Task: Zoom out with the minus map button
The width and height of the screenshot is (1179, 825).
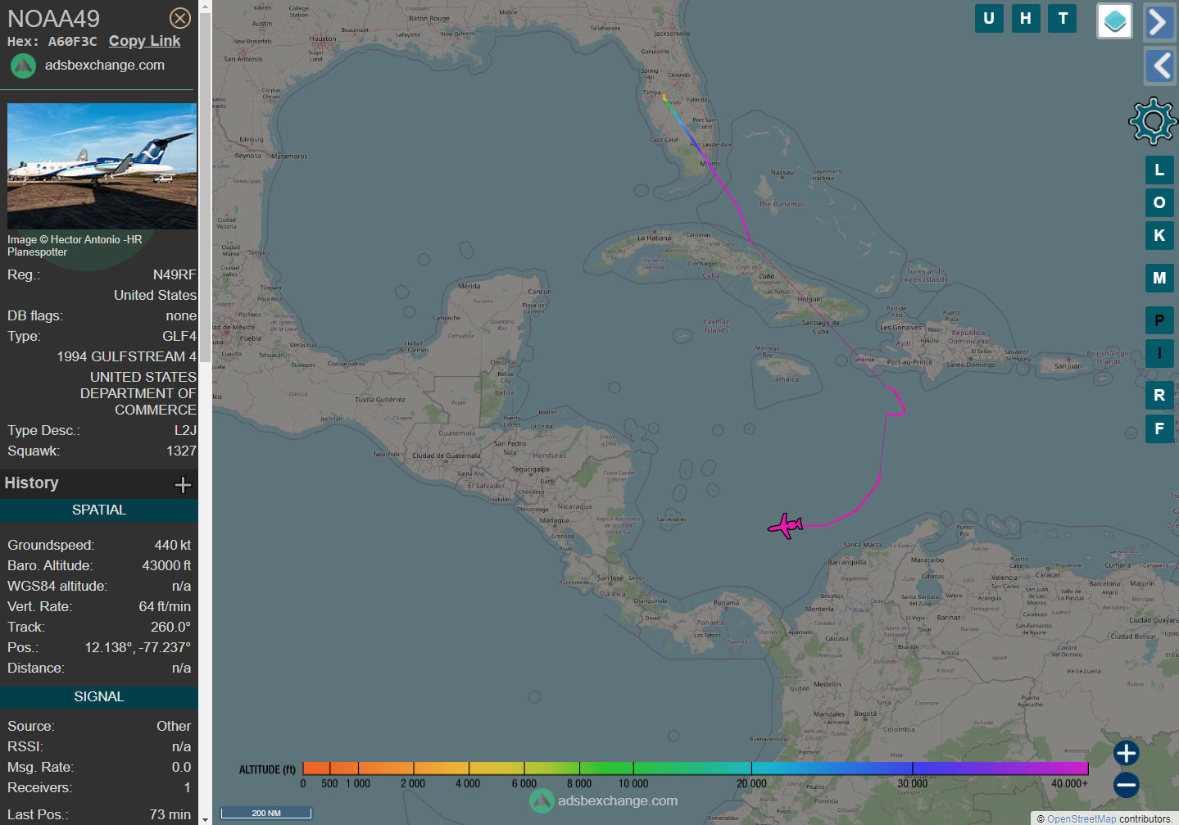Action: (x=1127, y=785)
